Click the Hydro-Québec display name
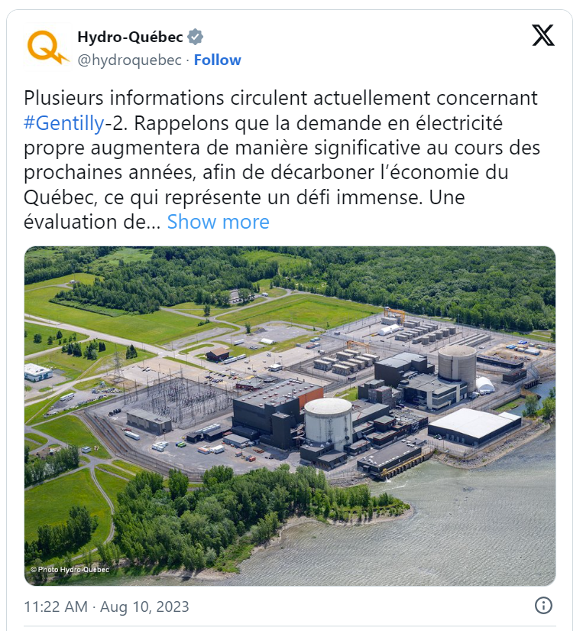This screenshot has height=631, width=583. (x=130, y=37)
